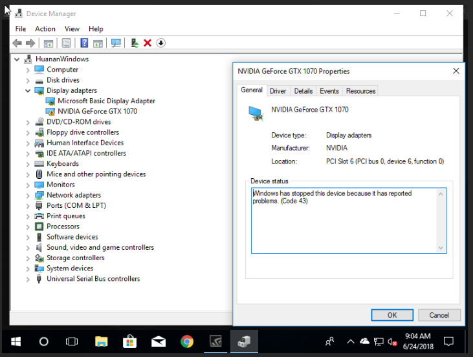The height and width of the screenshot is (357, 473).
Task: Click the Disk drives category icon
Action: click(39, 81)
